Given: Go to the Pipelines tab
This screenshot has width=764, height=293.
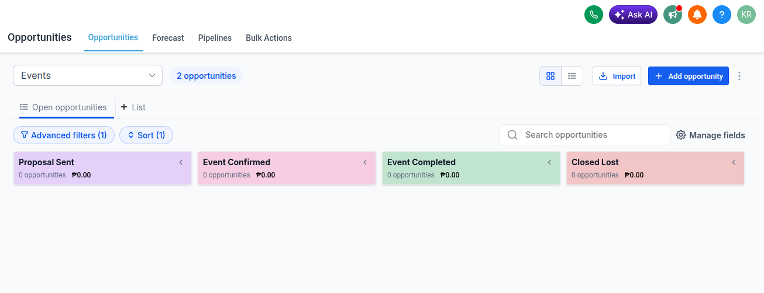Looking at the screenshot, I should [215, 38].
